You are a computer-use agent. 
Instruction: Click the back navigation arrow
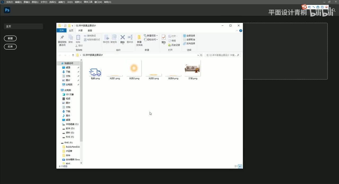point(60,55)
